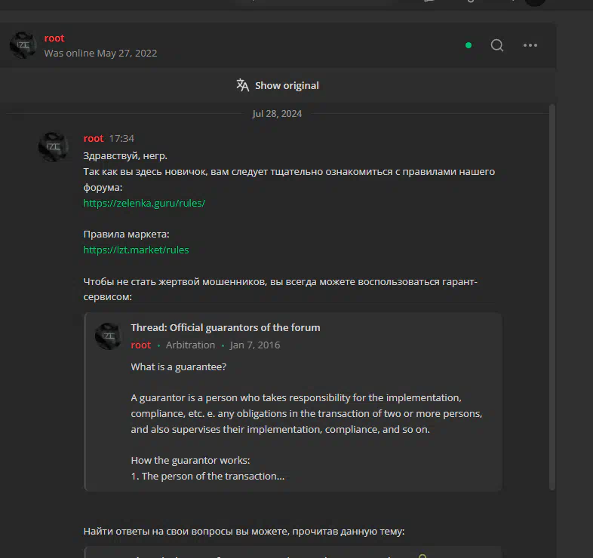
Task: Open the Arbitration section label
Action: [x=190, y=345]
